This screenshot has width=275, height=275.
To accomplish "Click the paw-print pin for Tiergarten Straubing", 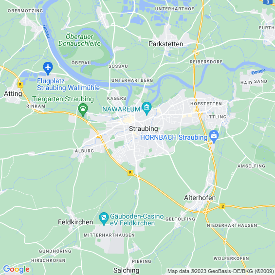I will [x=83, y=110].
